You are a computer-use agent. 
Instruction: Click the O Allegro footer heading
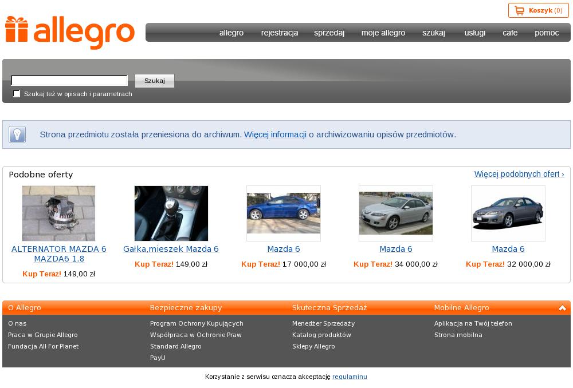[x=25, y=308]
